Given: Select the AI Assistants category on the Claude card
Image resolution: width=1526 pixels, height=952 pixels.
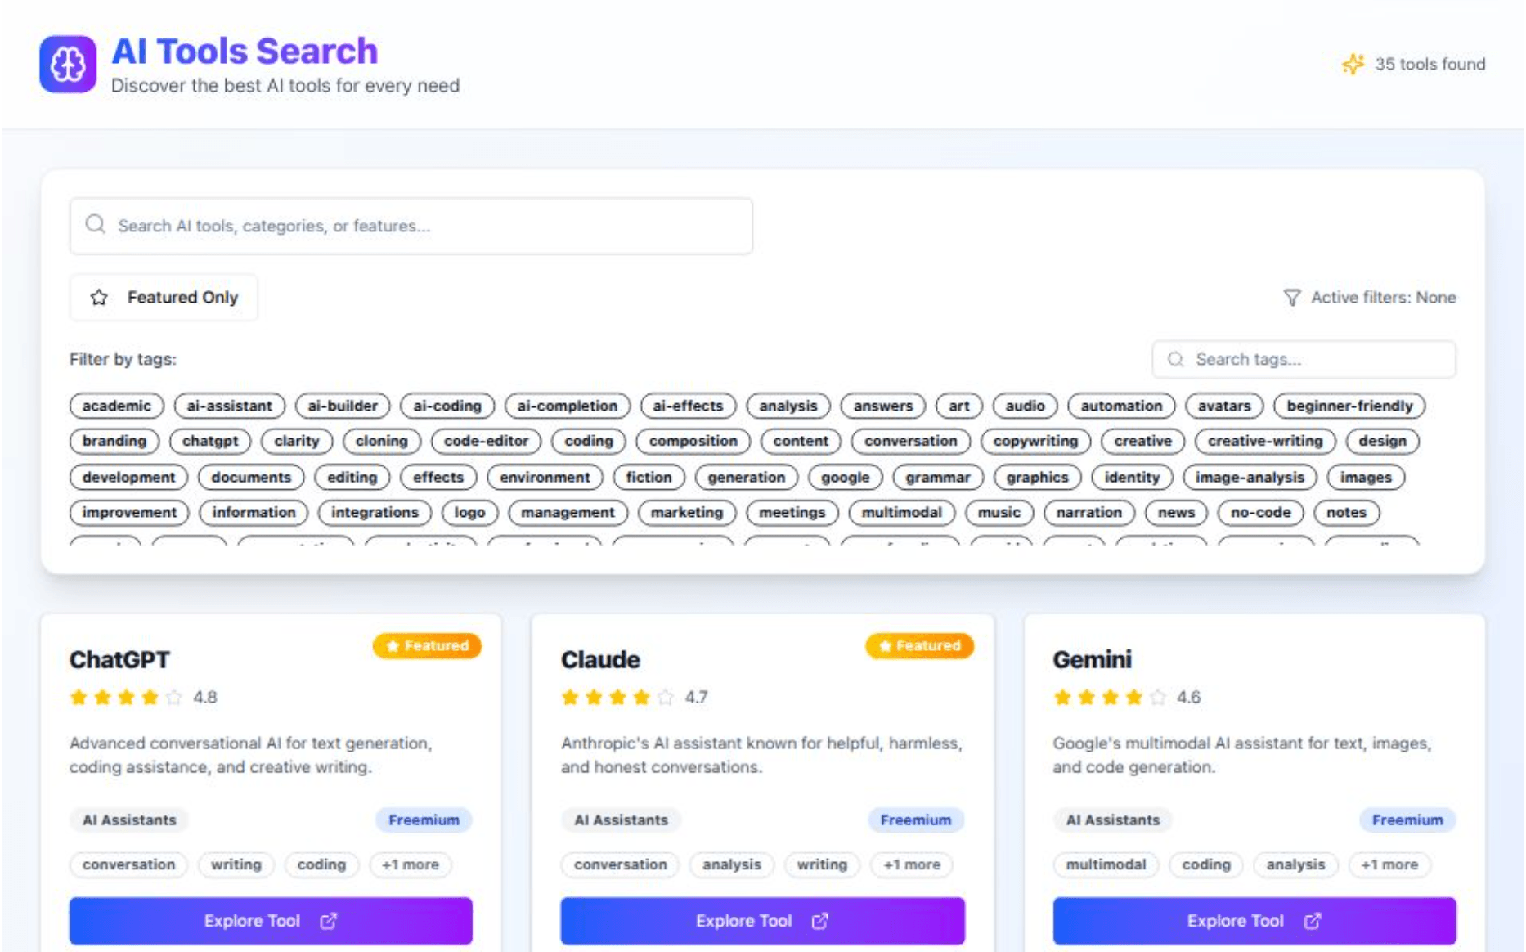Looking at the screenshot, I should 620,820.
